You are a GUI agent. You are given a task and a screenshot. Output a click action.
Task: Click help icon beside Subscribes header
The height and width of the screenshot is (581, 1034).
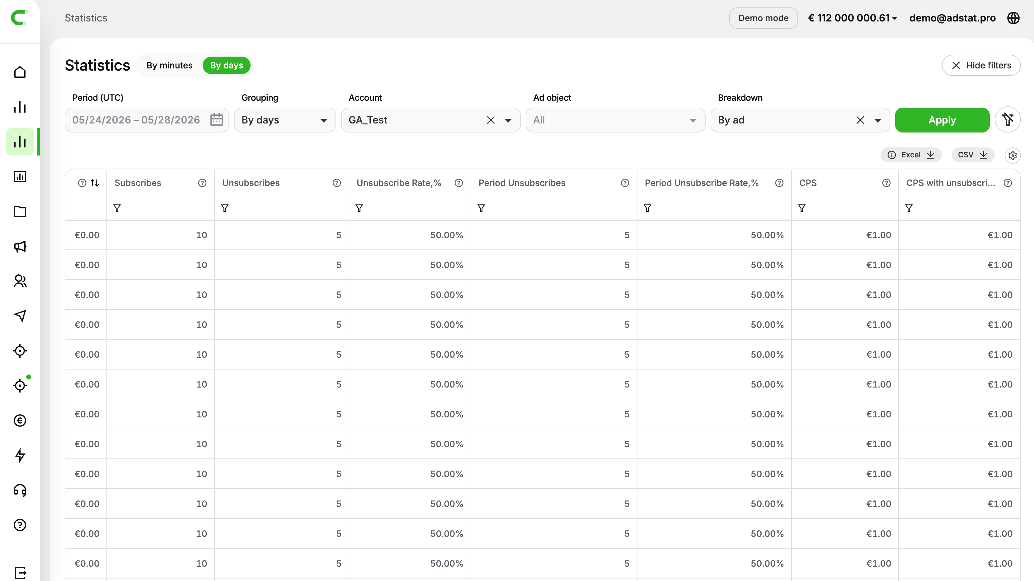click(x=202, y=183)
